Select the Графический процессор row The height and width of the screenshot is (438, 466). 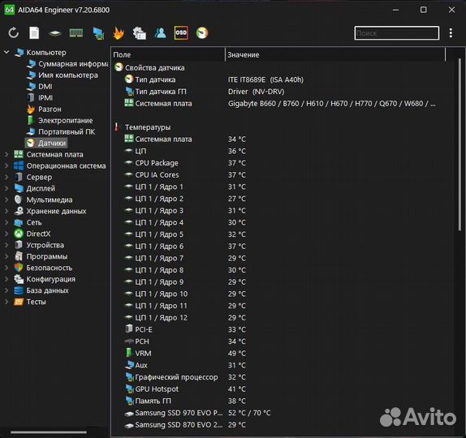point(185,377)
